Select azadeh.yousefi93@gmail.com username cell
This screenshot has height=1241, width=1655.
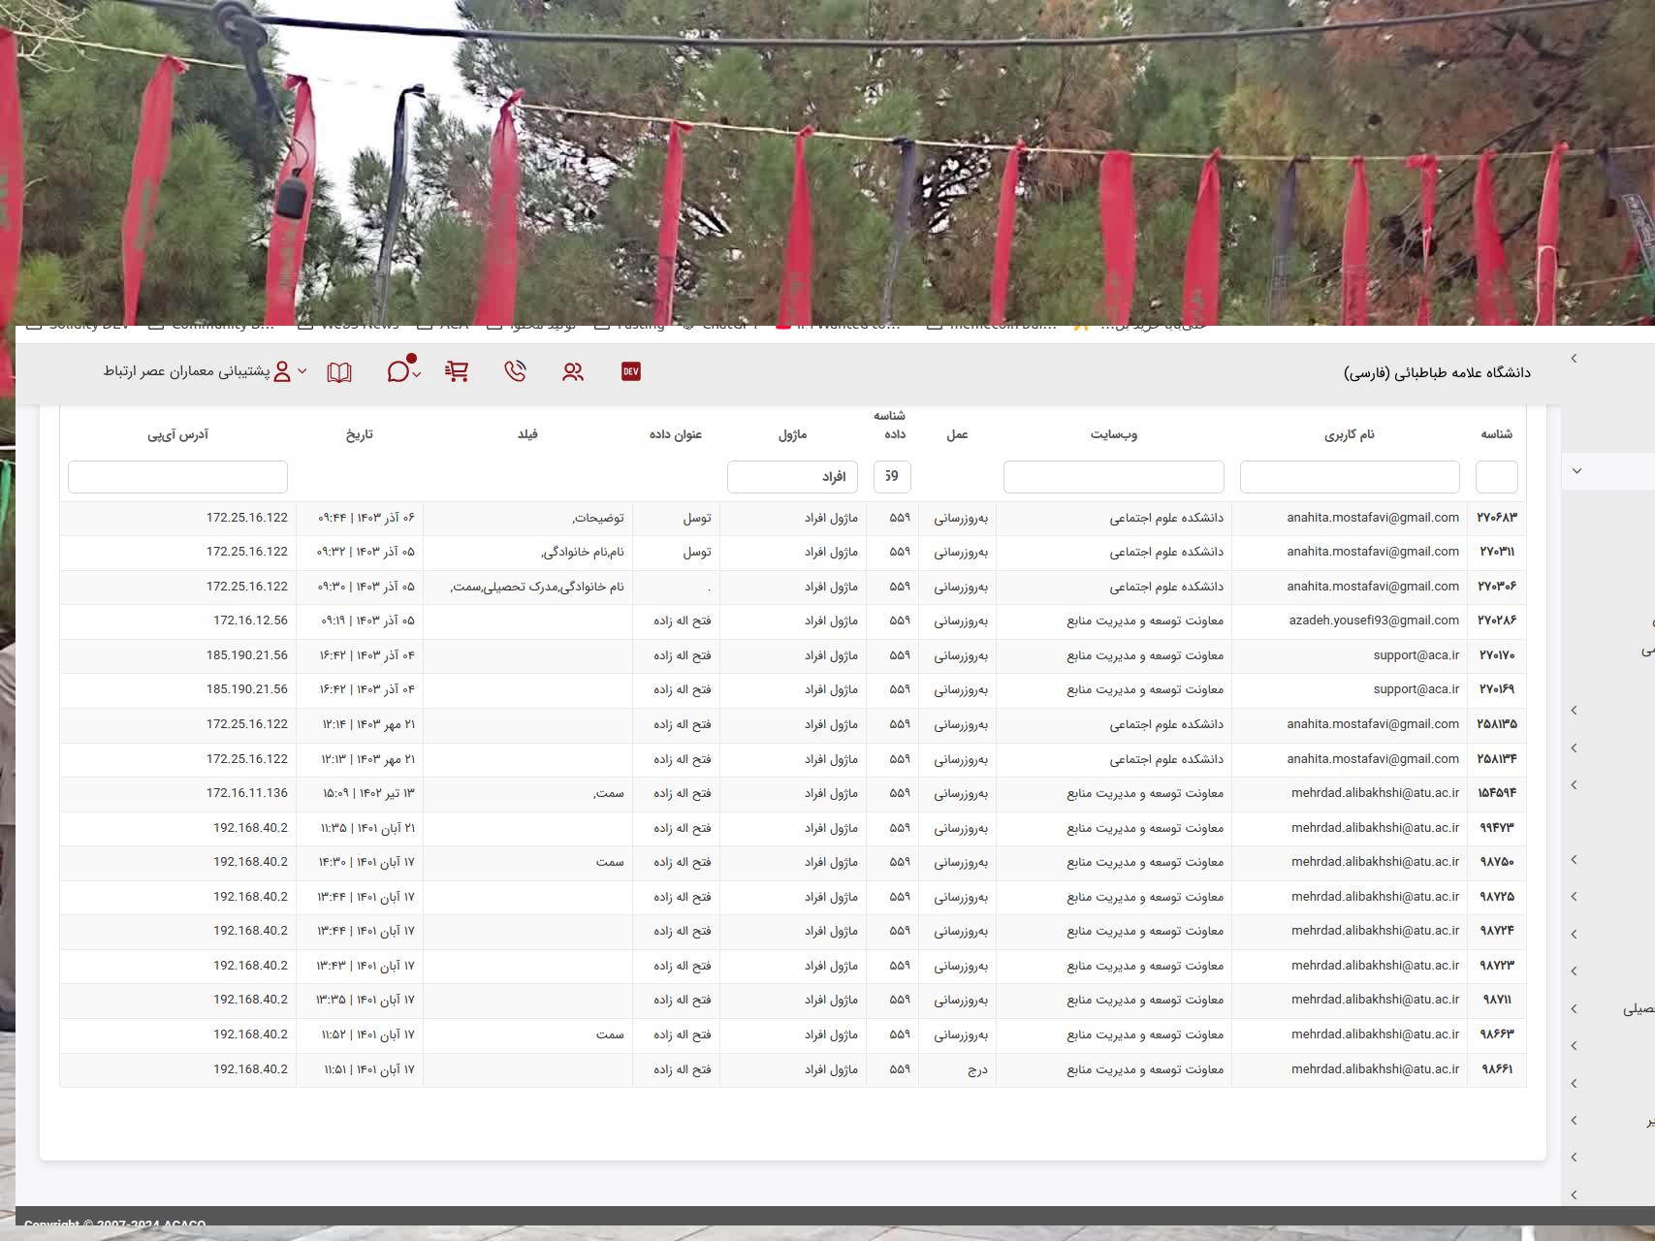coord(1374,620)
